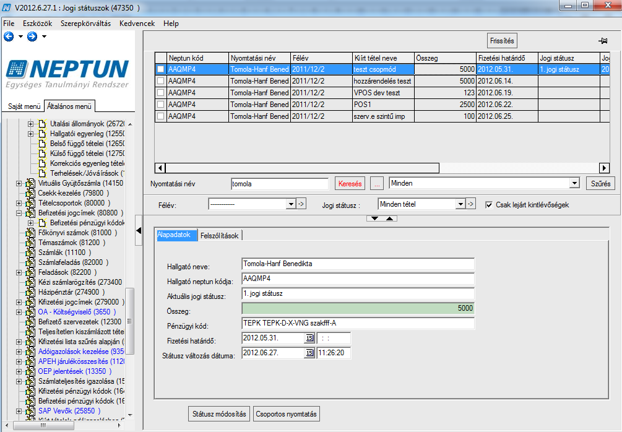Open the Jogi státusz Minden tétel dropdown
Viewport: 622px width, 432px height.
[x=460, y=204]
